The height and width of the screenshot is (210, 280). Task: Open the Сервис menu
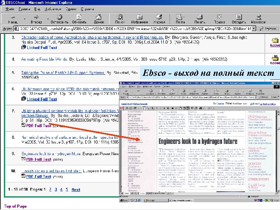point(71,9)
